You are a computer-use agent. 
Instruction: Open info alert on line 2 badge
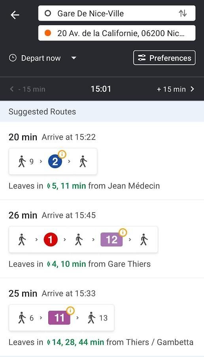tap(62, 154)
